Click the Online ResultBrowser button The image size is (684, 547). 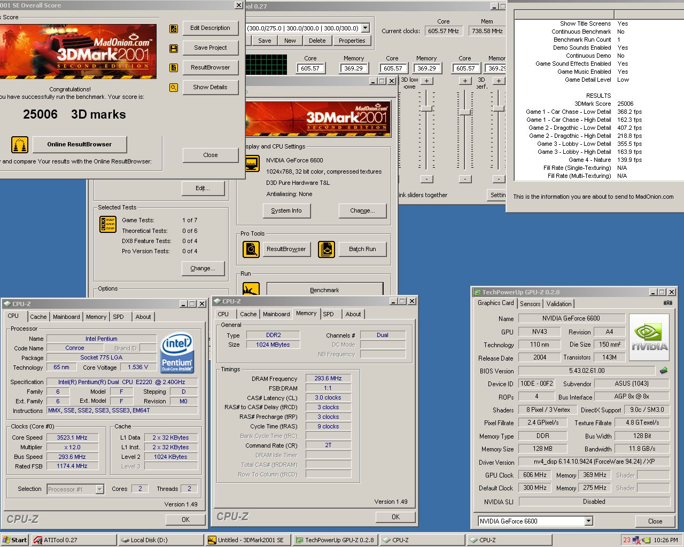pos(80,144)
